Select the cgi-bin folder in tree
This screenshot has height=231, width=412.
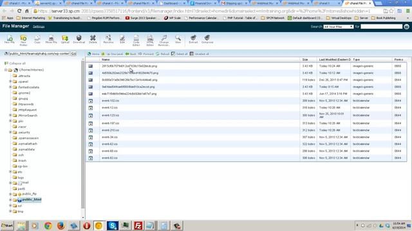(23, 166)
